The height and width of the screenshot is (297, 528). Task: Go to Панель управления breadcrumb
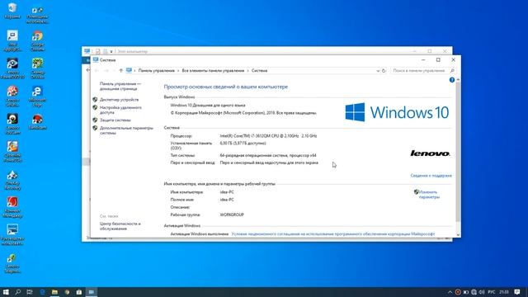click(x=157, y=71)
